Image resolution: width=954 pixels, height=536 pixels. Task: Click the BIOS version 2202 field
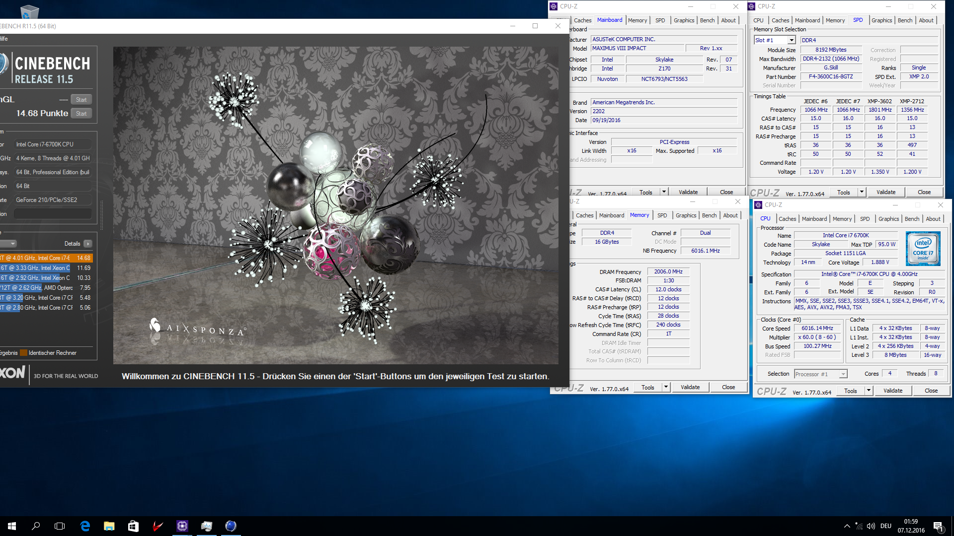click(x=664, y=112)
